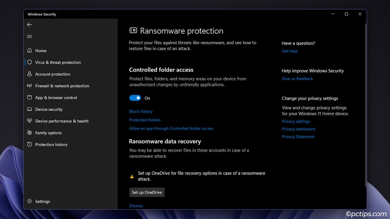Click the 'Have a question?' text
390x219 pixels.
[x=298, y=43]
